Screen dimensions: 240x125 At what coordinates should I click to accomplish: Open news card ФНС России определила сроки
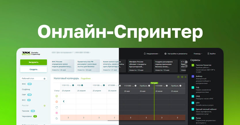[x=62, y=66]
